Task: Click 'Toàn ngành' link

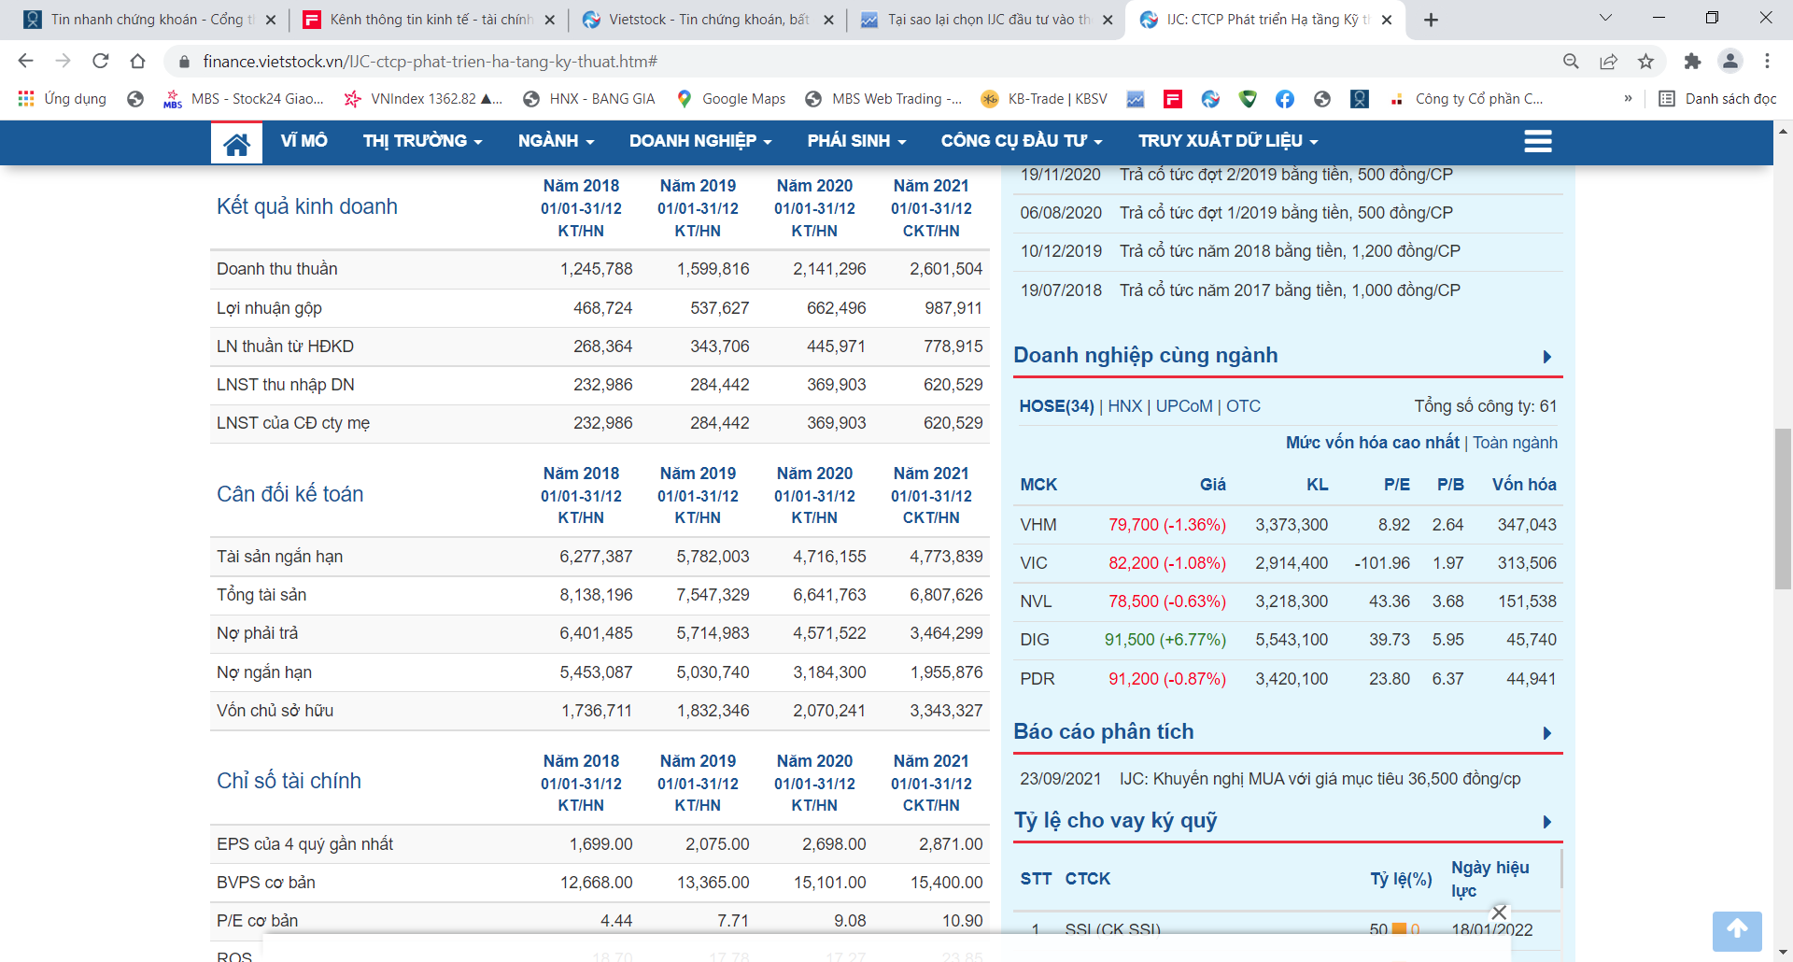Action: (1515, 443)
